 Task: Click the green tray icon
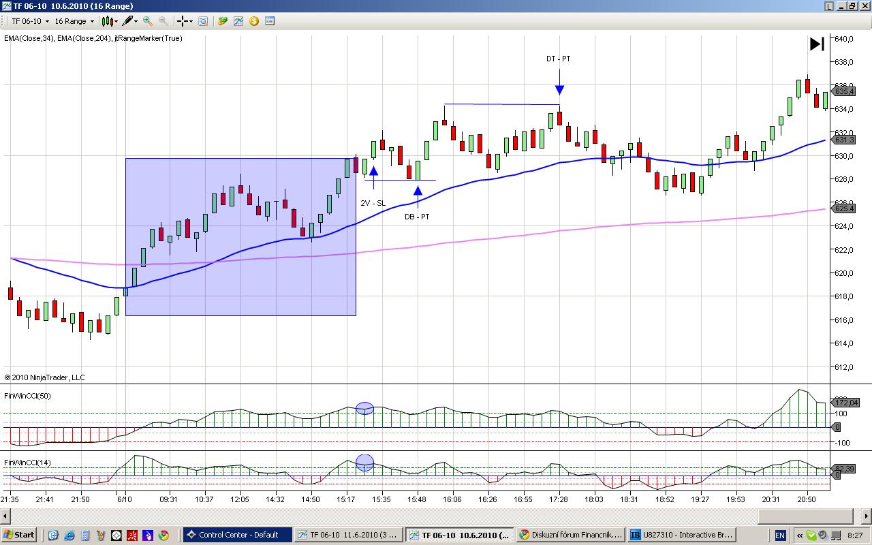[x=811, y=535]
